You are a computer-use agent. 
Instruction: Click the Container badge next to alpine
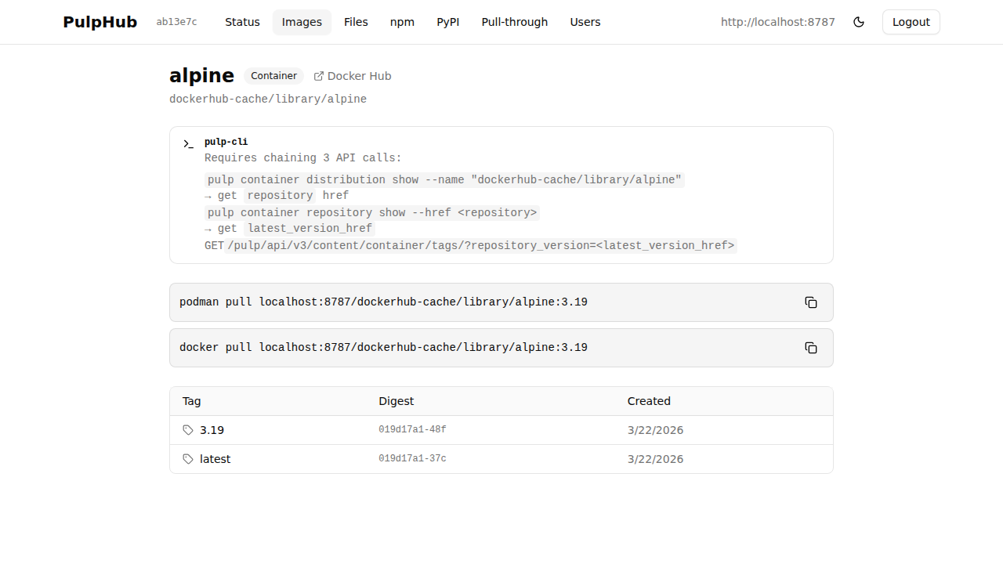tap(273, 76)
